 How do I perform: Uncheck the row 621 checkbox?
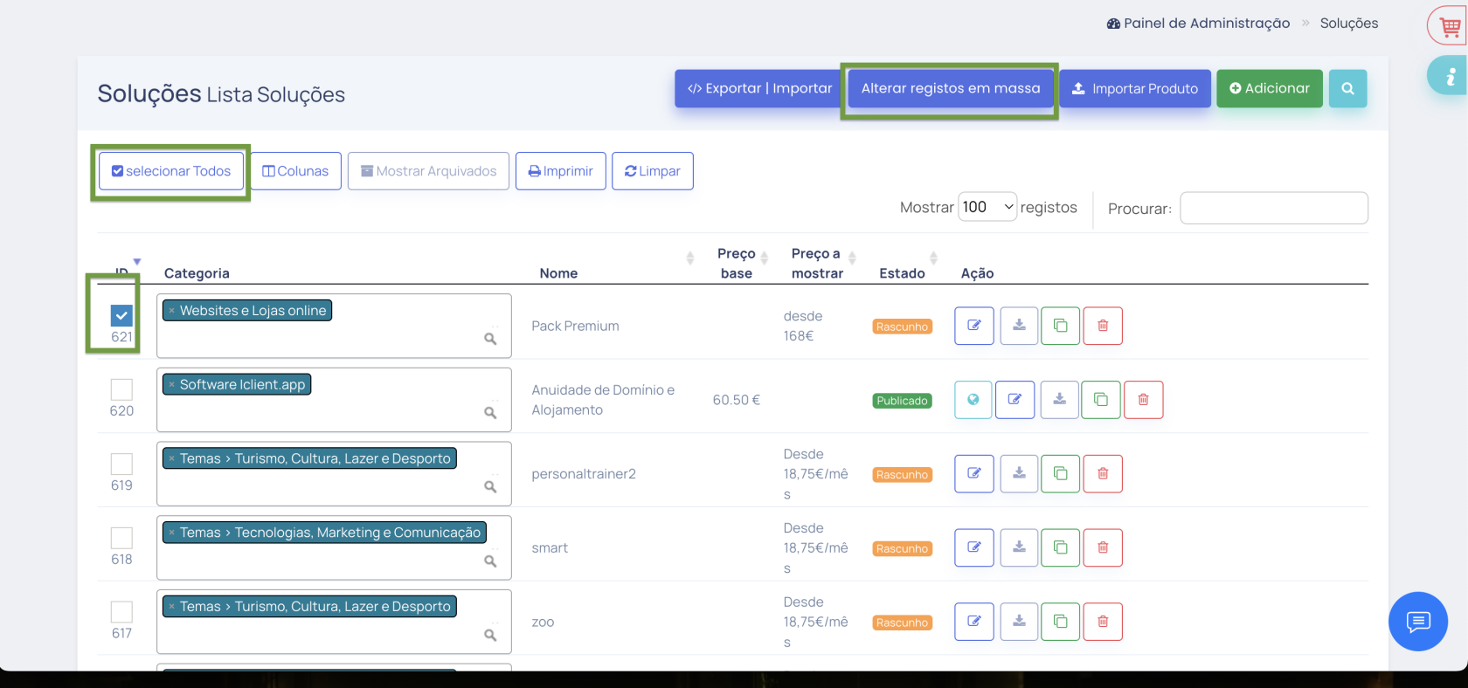121,315
